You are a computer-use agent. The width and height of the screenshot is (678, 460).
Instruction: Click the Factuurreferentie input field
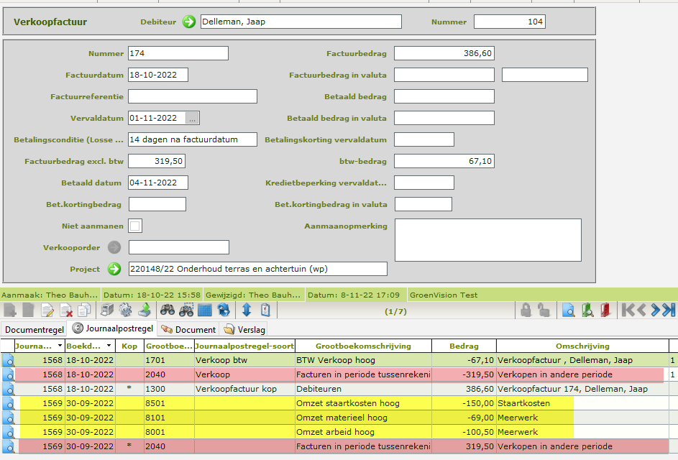[x=193, y=96]
